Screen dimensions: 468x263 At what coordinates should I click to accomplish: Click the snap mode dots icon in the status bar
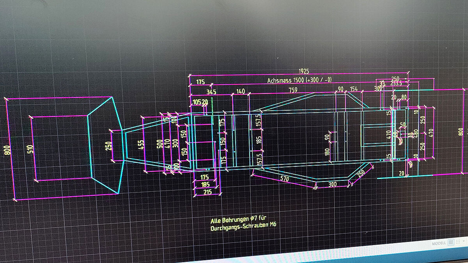(457, 242)
